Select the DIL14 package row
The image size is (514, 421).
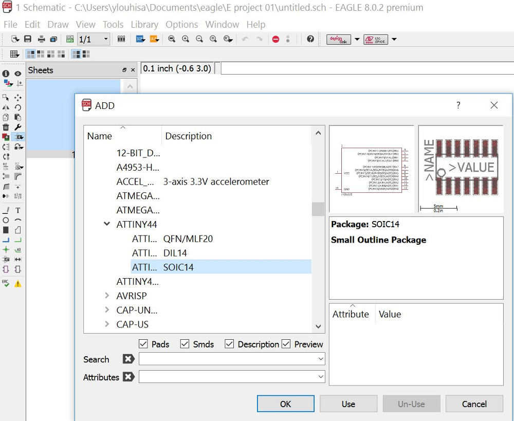221,253
